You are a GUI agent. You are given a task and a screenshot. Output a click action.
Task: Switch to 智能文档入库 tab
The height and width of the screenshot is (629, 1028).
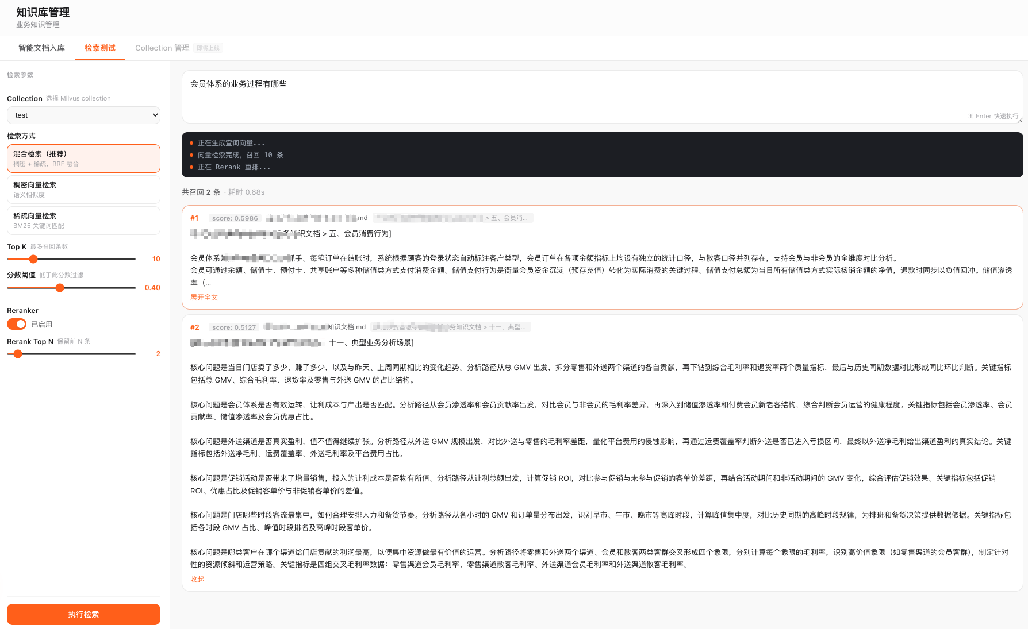click(x=41, y=48)
